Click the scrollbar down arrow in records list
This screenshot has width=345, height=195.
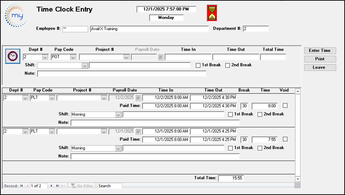[x=298, y=179]
